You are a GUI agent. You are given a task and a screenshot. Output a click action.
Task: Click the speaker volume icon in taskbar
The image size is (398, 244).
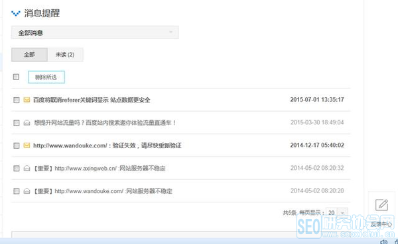(x=384, y=242)
